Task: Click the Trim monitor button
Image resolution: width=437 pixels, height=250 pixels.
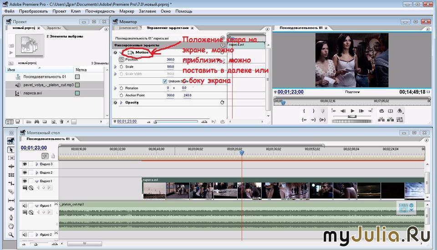Action: 400,120
